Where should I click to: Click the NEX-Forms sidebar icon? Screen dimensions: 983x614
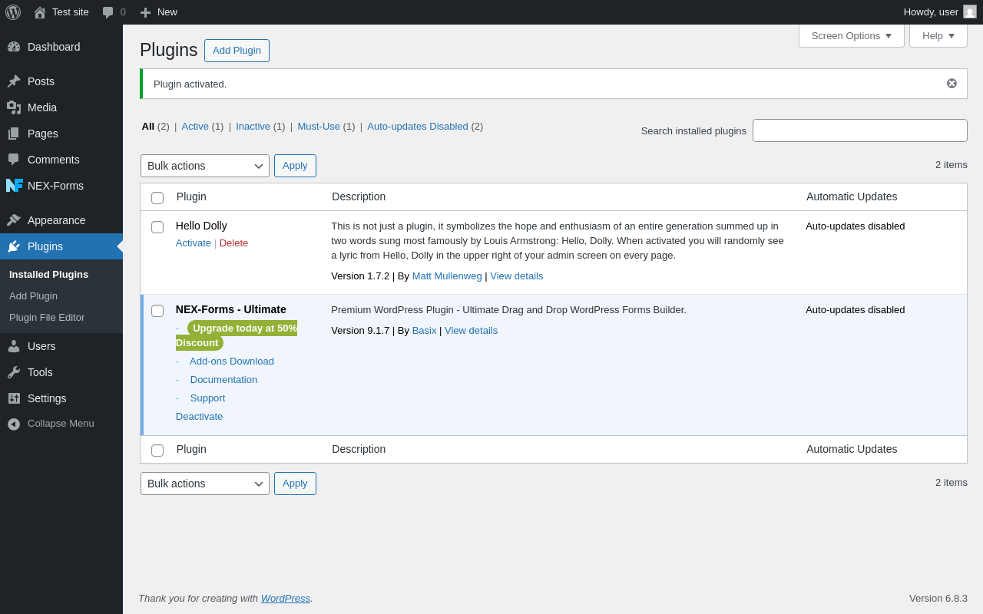click(x=14, y=186)
